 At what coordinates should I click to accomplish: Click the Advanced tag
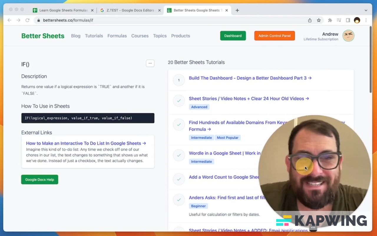[x=199, y=107]
